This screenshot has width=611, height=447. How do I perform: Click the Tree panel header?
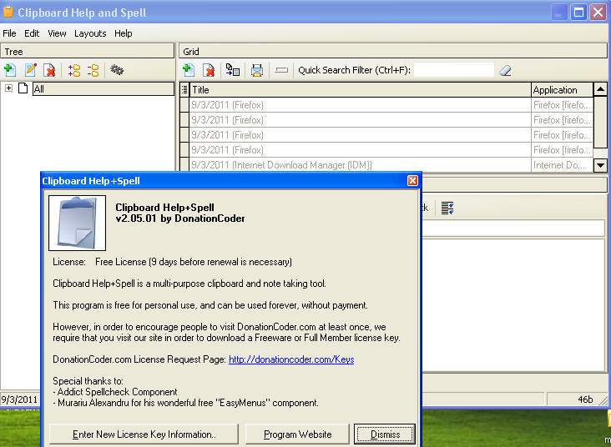[88, 52]
